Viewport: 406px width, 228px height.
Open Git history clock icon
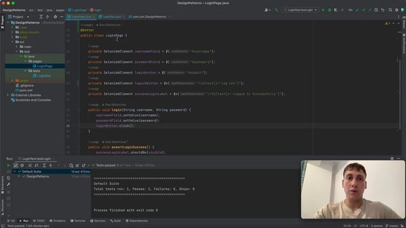tap(376, 10)
